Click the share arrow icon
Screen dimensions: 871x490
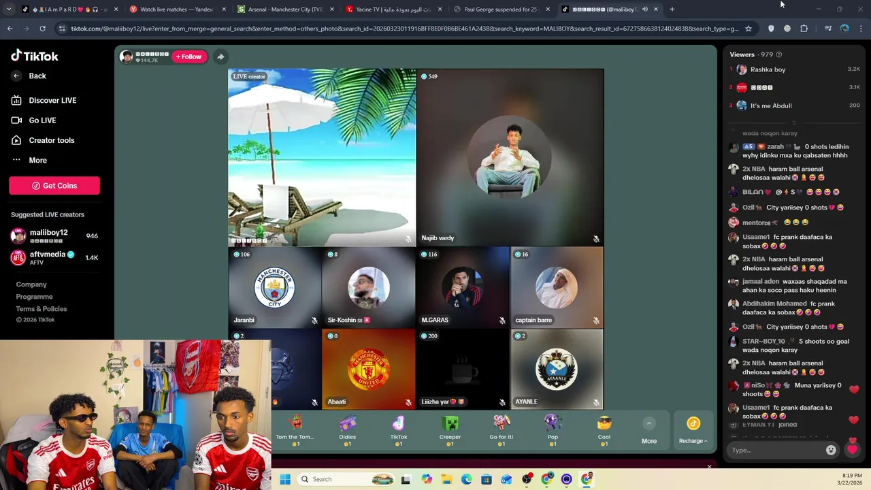(220, 56)
